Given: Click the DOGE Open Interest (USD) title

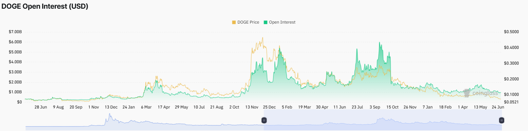Looking at the screenshot, I should point(45,6).
